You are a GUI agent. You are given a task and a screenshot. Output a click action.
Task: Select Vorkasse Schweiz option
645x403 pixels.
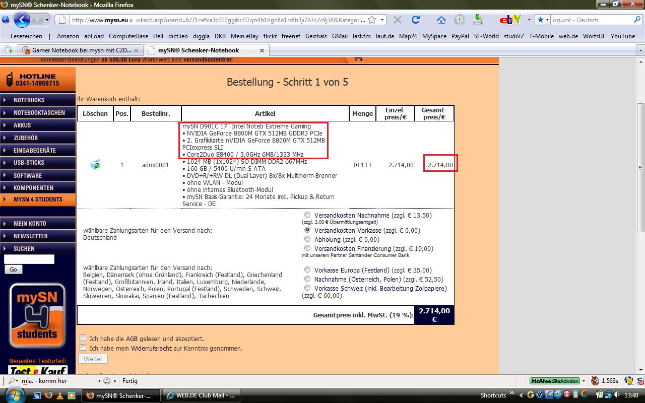pos(307,288)
